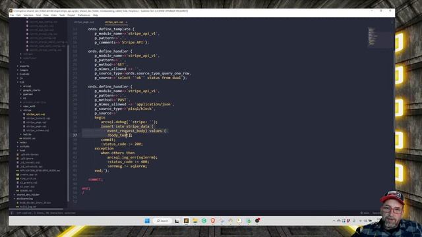Click the red-and-black round taskbar icon
Image resolution: width=422 pixels, height=237 pixels.
[x=257, y=221]
